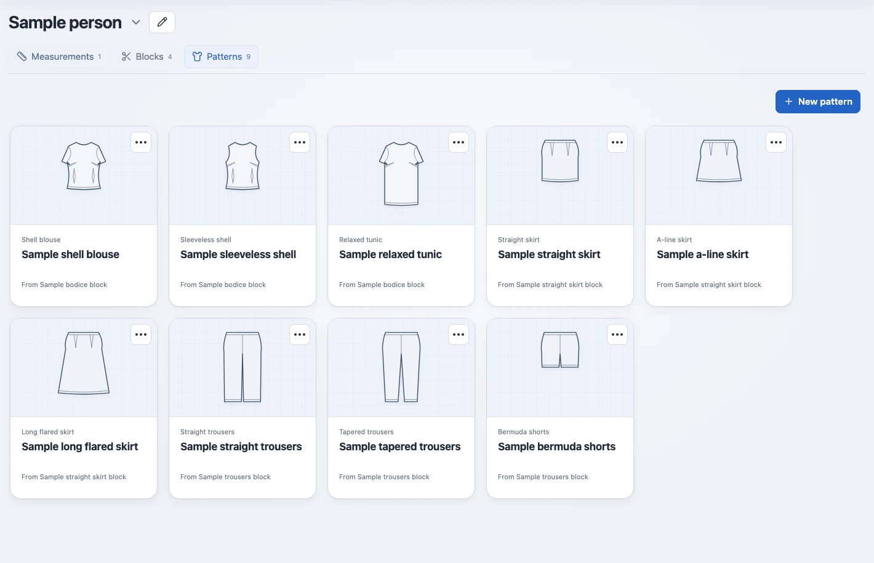Click the relaxed tunic garment illustration
The width and height of the screenshot is (874, 563).
pos(401,174)
